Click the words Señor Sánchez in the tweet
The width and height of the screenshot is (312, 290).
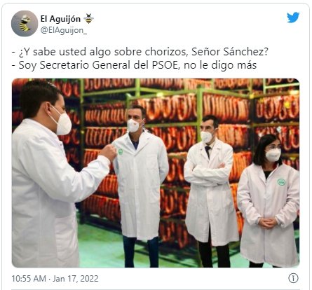click(230, 52)
